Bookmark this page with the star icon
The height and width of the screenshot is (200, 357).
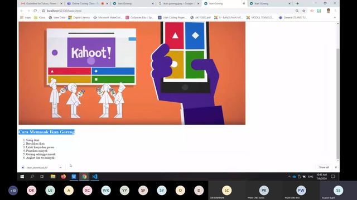(303, 11)
